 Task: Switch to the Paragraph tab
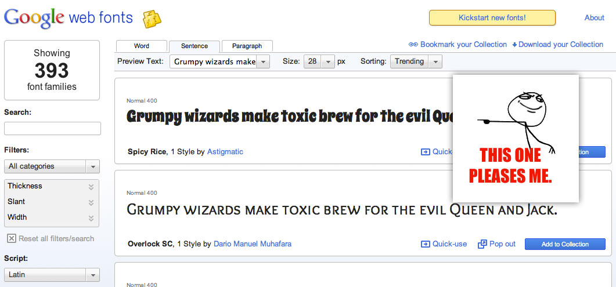[247, 46]
